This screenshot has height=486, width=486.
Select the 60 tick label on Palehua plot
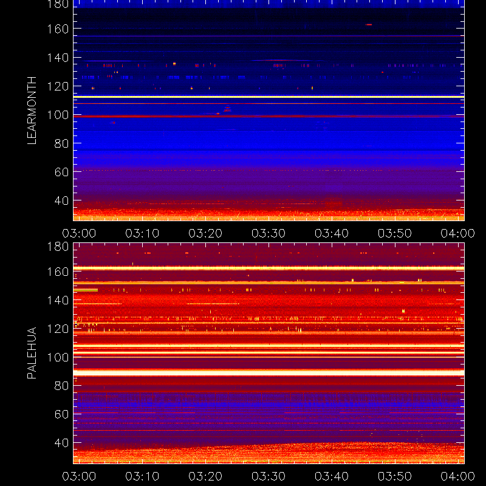61,414
